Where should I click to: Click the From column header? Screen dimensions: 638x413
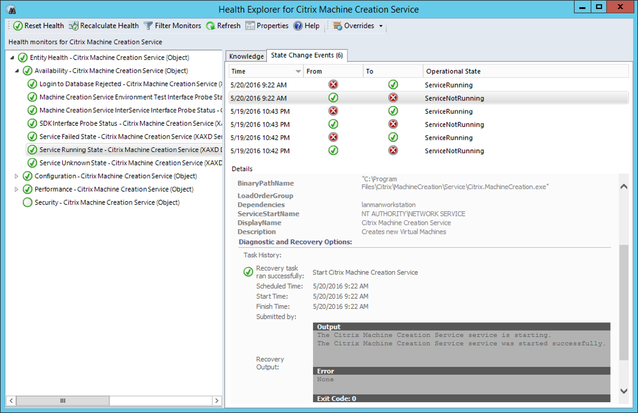pos(333,71)
